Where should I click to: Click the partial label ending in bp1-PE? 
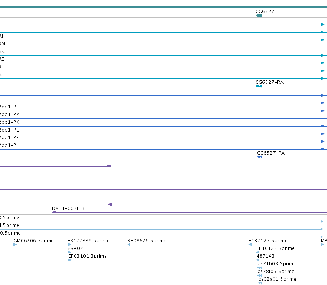9,130
